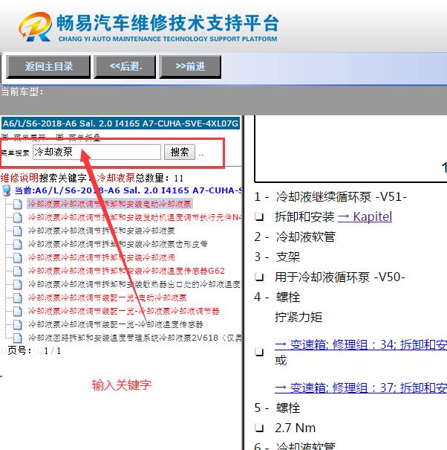Click item 4 - 螺栓
This screenshot has height=450, width=447.
coord(277,297)
